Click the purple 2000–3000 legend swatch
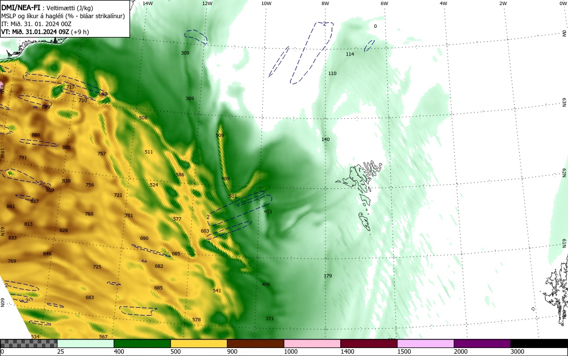568x356 pixels. point(482,343)
